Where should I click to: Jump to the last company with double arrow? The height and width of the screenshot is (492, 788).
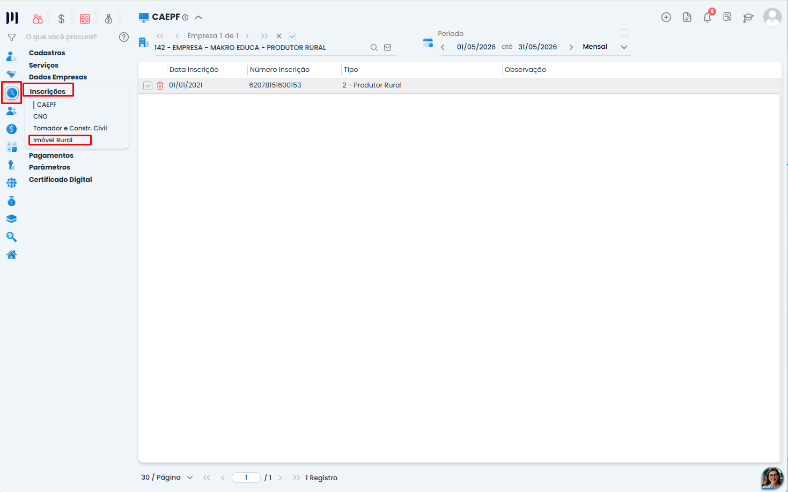(x=264, y=36)
